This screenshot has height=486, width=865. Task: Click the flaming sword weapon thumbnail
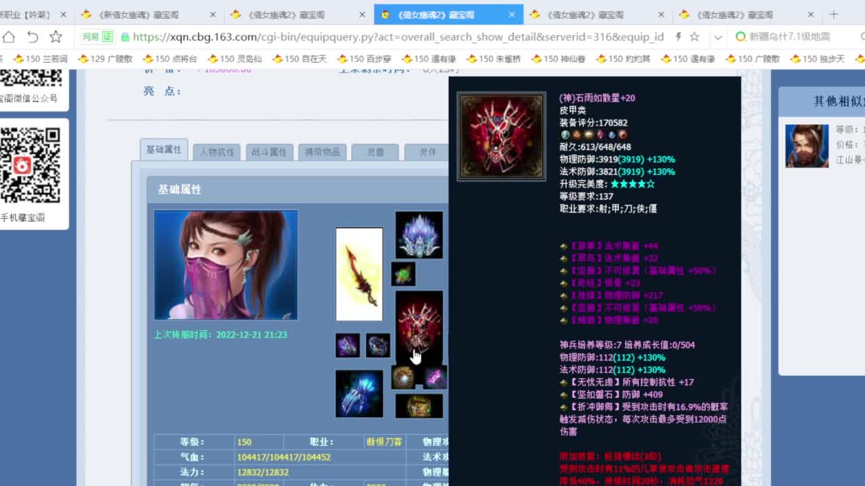(359, 273)
